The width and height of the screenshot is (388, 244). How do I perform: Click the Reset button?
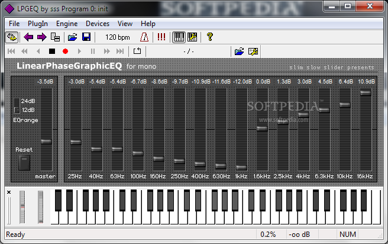point(24,163)
